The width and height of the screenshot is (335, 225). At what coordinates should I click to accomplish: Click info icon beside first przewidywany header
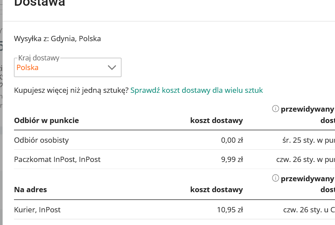275,109
